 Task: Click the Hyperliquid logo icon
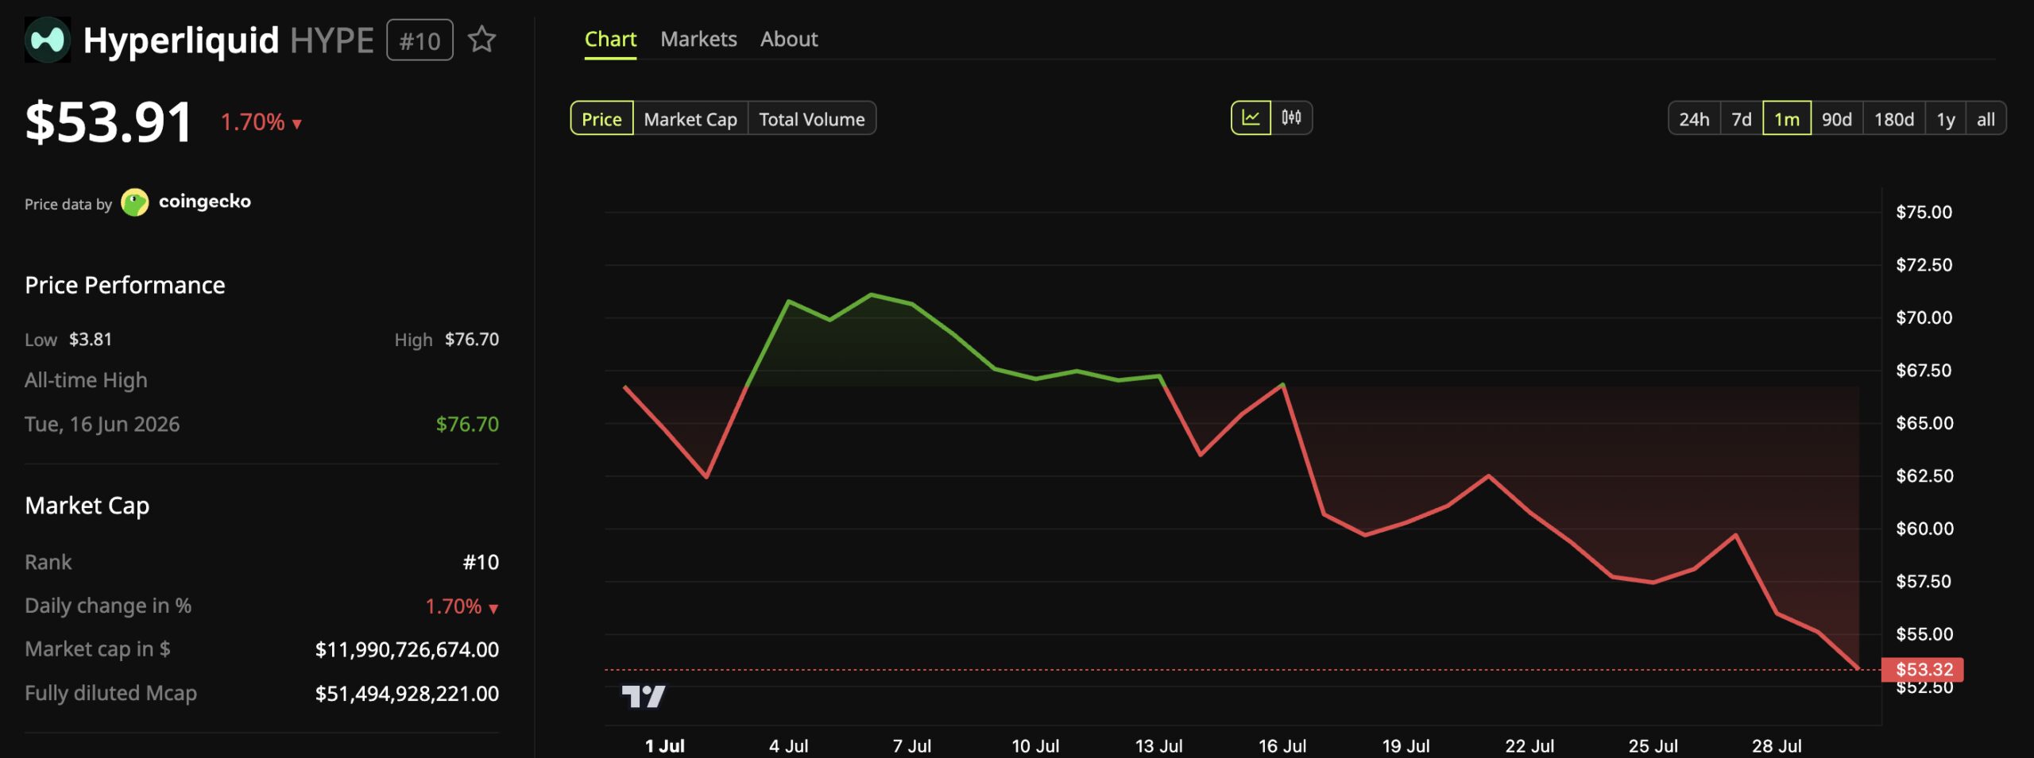point(48,40)
